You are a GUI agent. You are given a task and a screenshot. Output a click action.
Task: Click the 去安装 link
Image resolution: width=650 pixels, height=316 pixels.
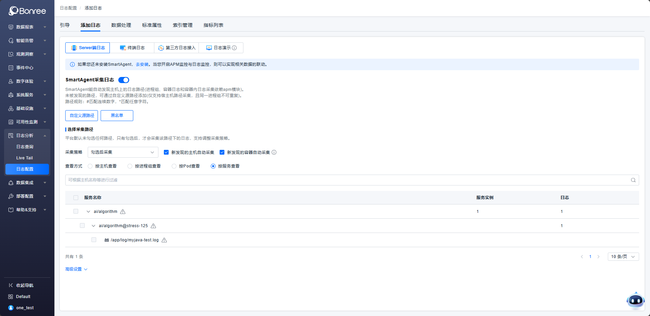tap(142, 64)
